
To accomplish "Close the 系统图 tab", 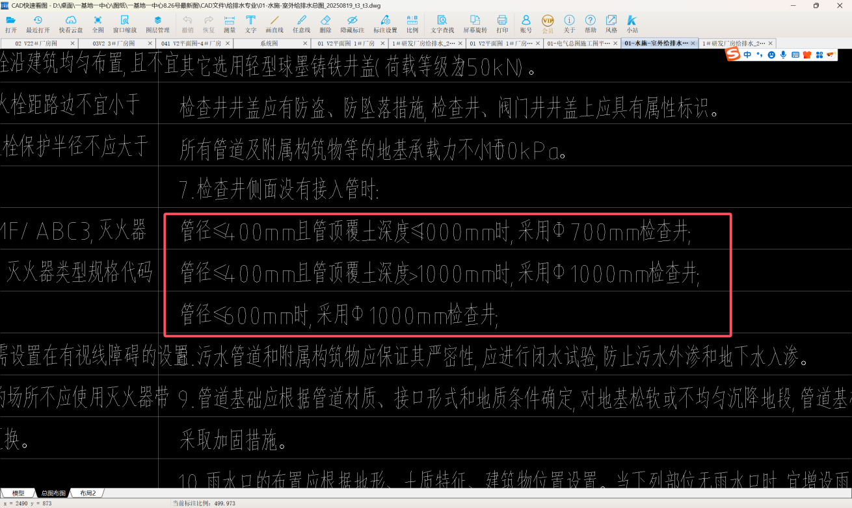I will [304, 44].
